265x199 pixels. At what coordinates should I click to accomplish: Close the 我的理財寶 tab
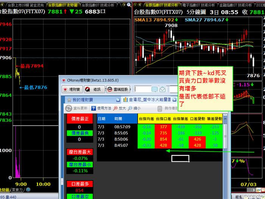[x=118, y=100]
